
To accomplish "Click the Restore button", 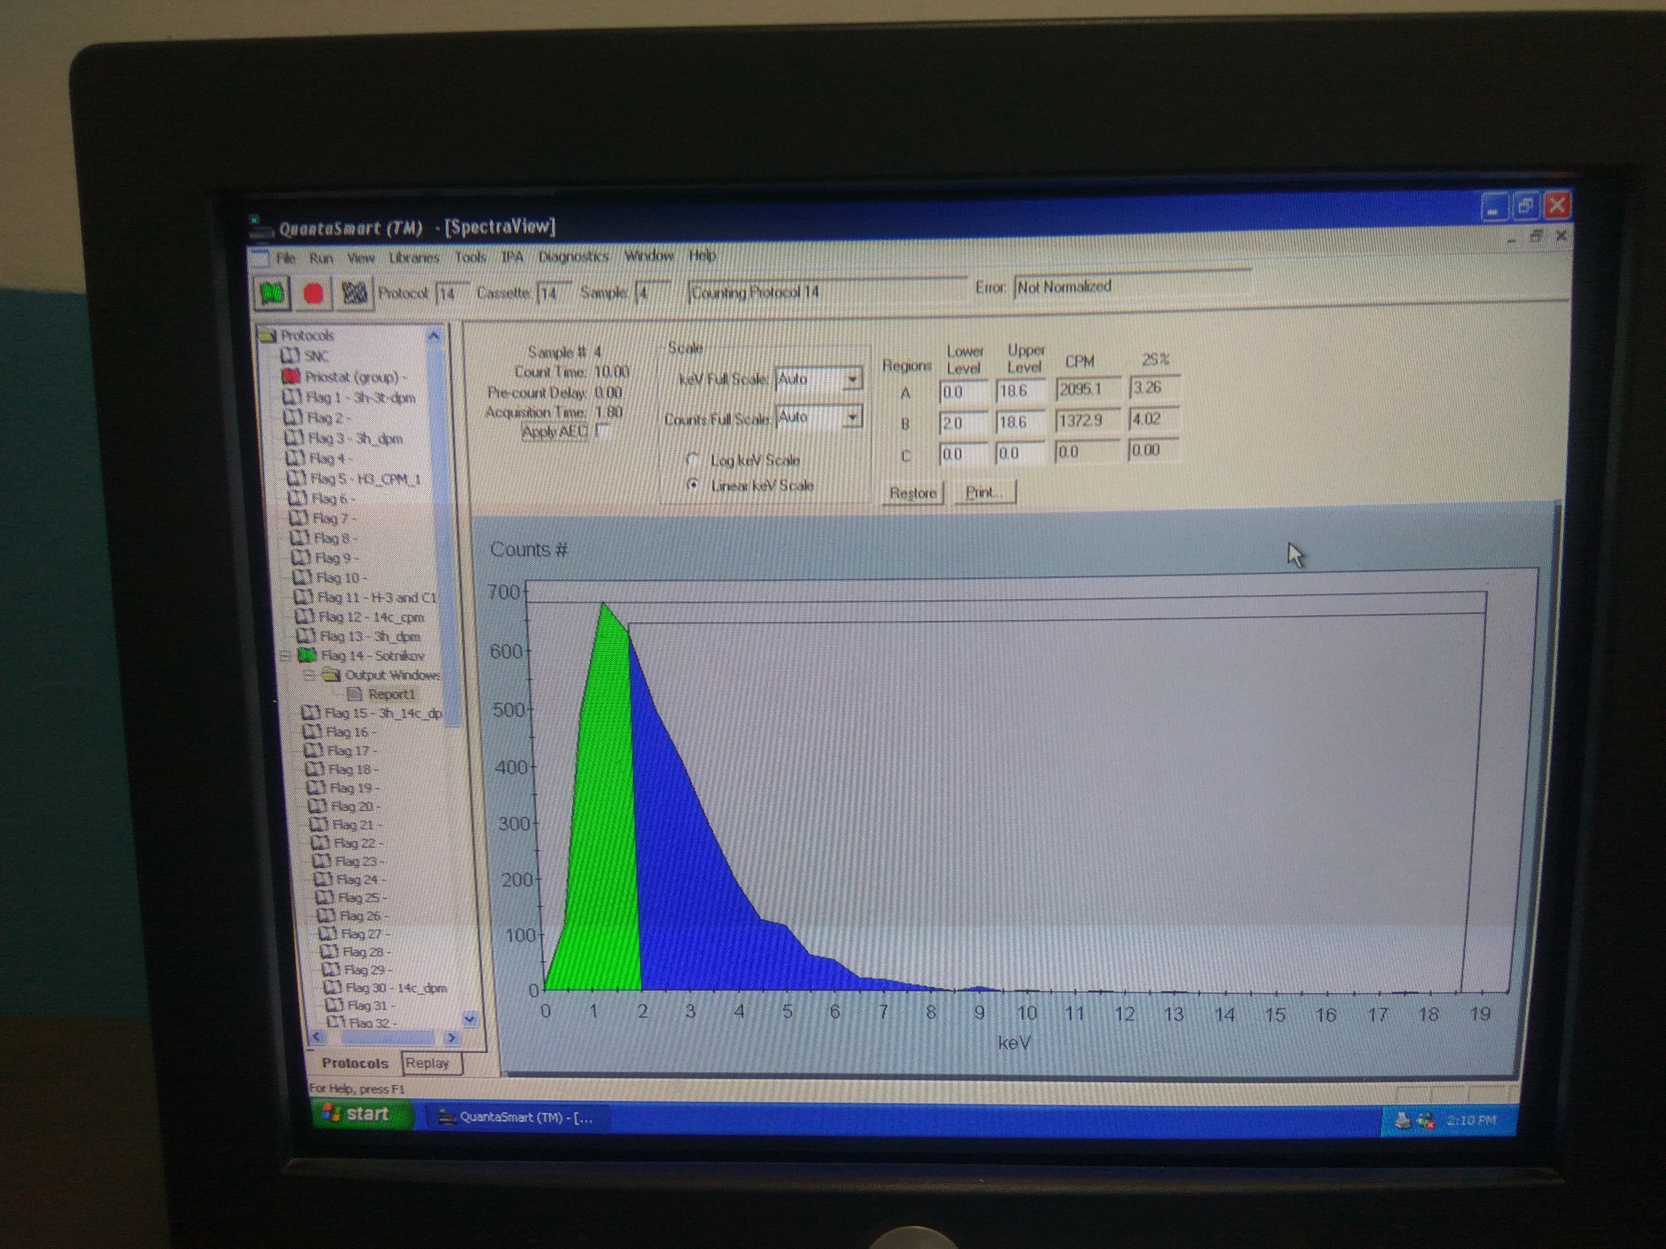I will pyautogui.click(x=913, y=493).
